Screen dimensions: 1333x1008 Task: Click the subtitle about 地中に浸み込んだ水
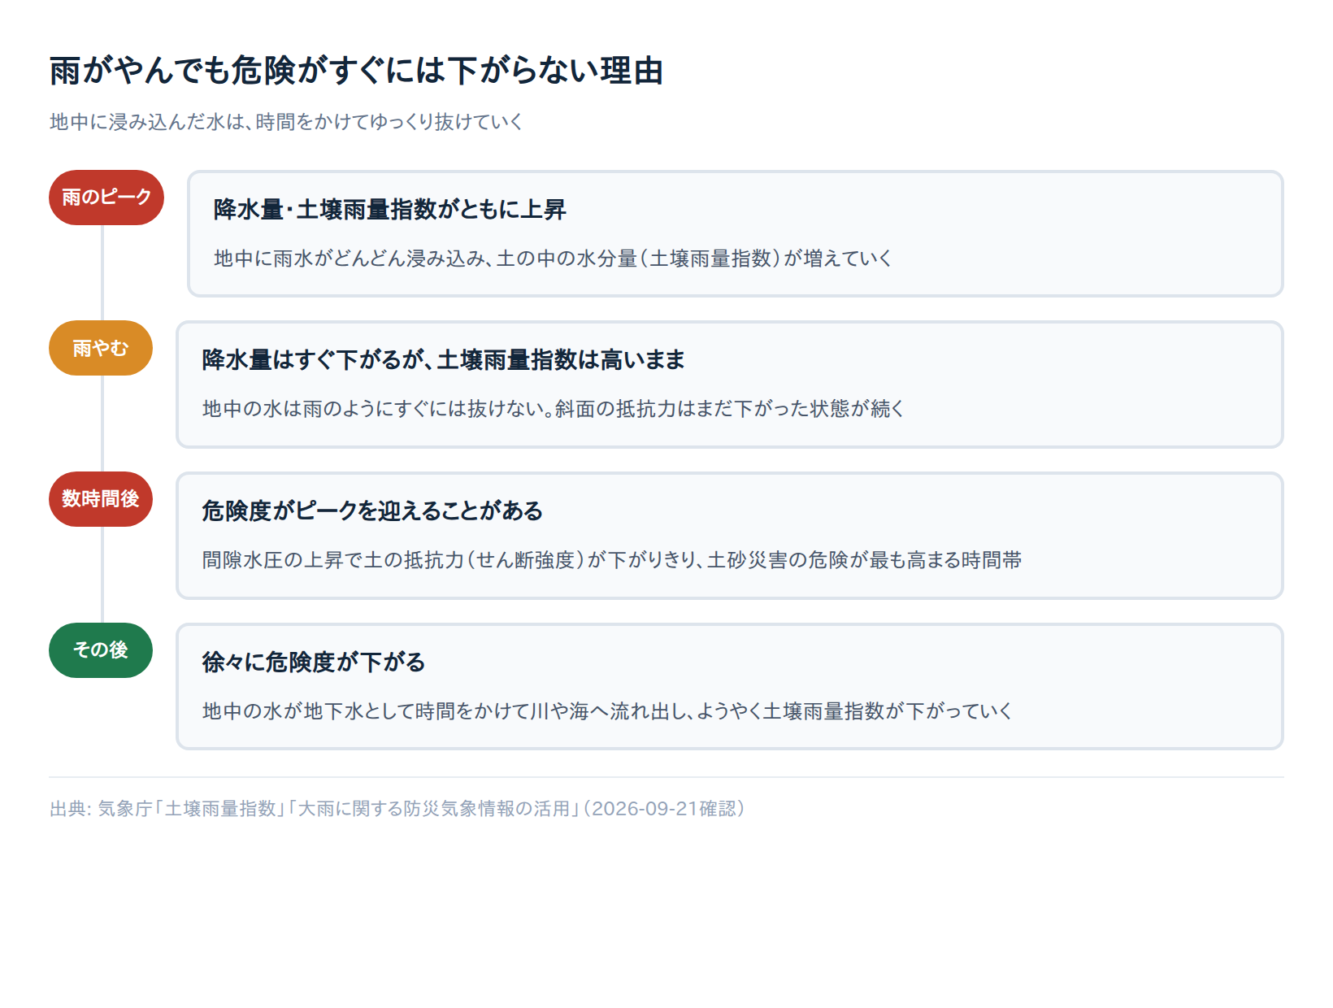[286, 122]
